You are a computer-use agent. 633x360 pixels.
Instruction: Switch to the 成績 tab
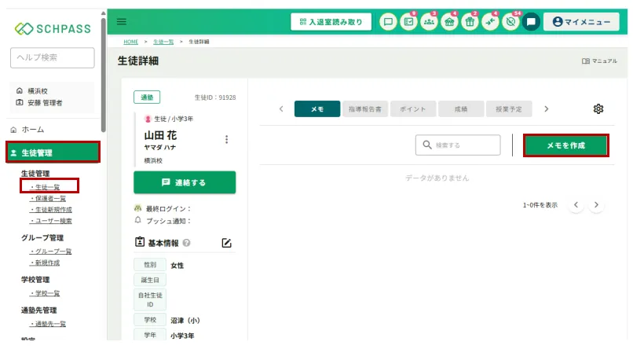click(x=461, y=109)
